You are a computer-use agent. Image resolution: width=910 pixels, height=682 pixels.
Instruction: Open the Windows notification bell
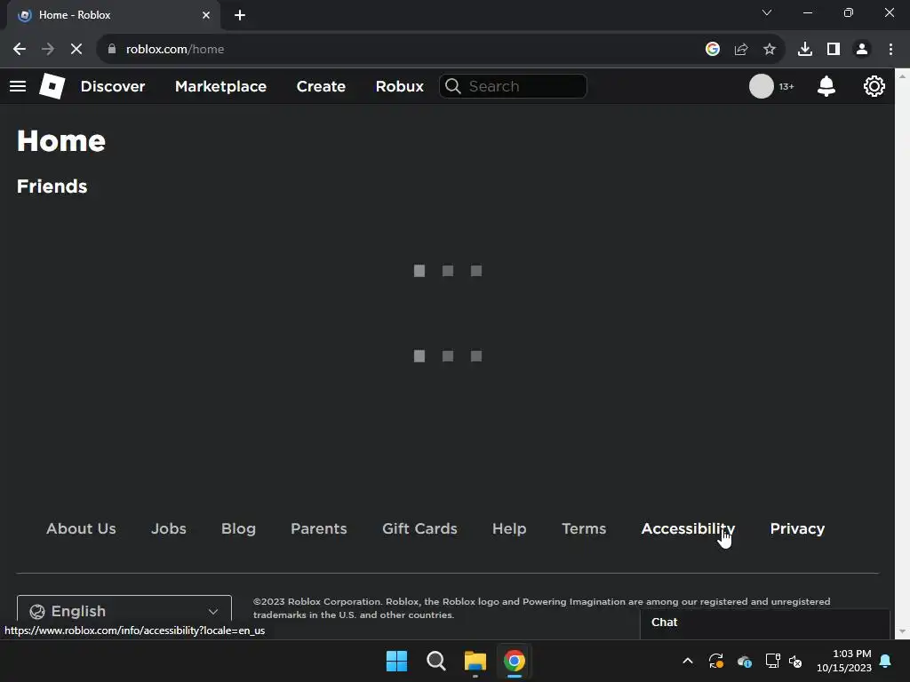coord(885,661)
